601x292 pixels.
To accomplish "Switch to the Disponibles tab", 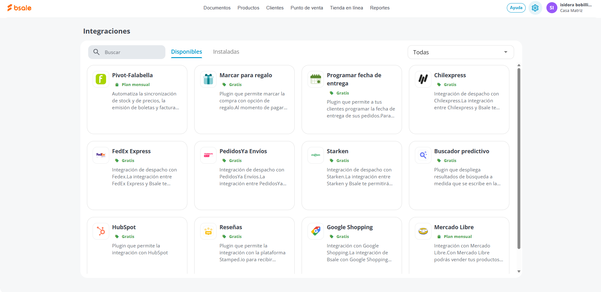I will coord(186,52).
